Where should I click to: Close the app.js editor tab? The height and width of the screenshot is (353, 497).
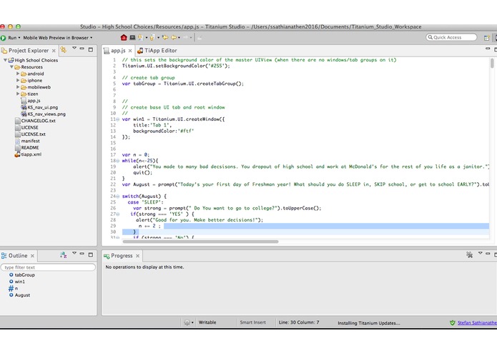pyautogui.click(x=130, y=51)
